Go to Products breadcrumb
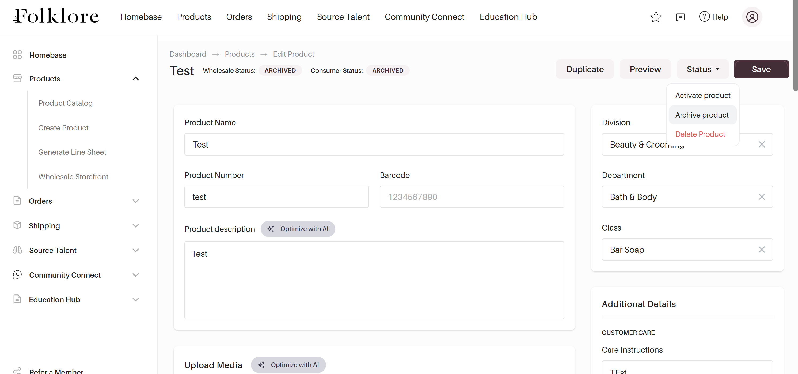 point(240,54)
